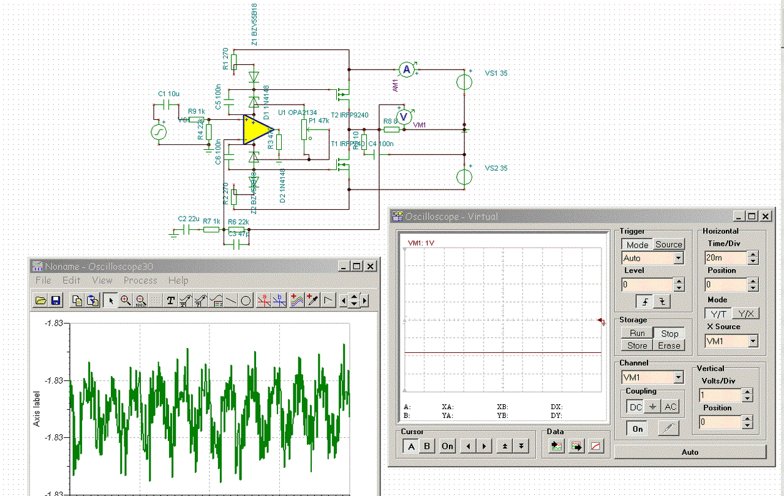Click the Save disk icon in Noname window
This screenshot has height=496, width=784.
(55, 300)
